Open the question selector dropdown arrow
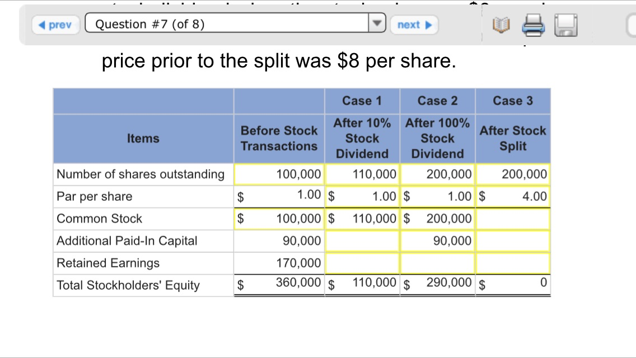Screen dimensions: 636x358 [x=377, y=23]
